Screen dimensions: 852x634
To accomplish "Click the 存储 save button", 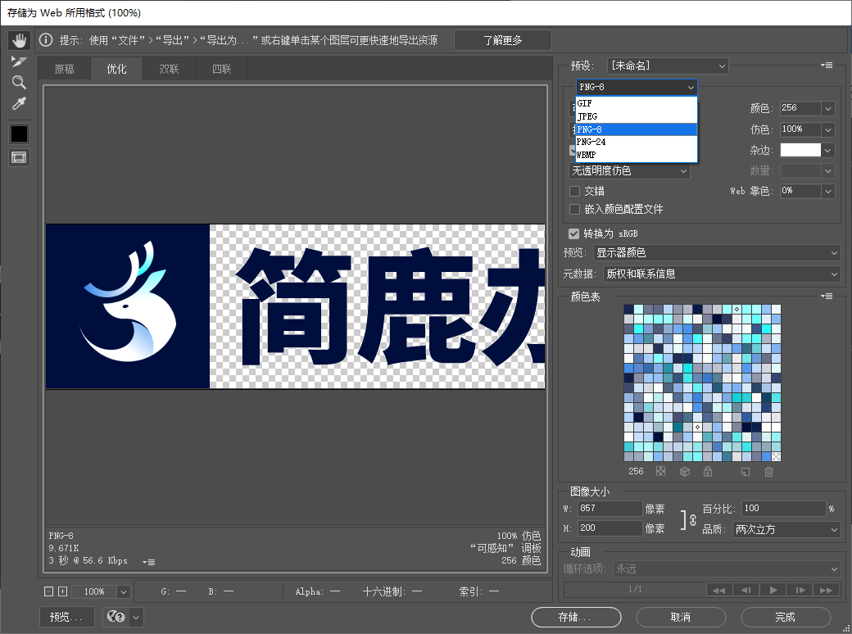I will tap(576, 618).
